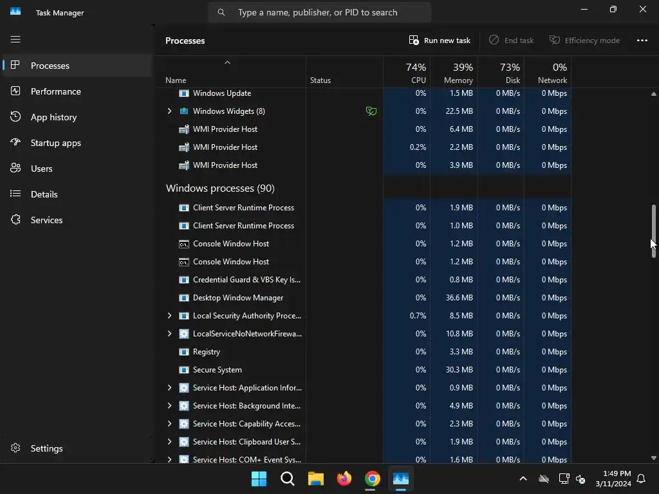The image size is (659, 494).
Task: Select the WMI Provider Host using 6.4 MB
Action: [x=364, y=129]
